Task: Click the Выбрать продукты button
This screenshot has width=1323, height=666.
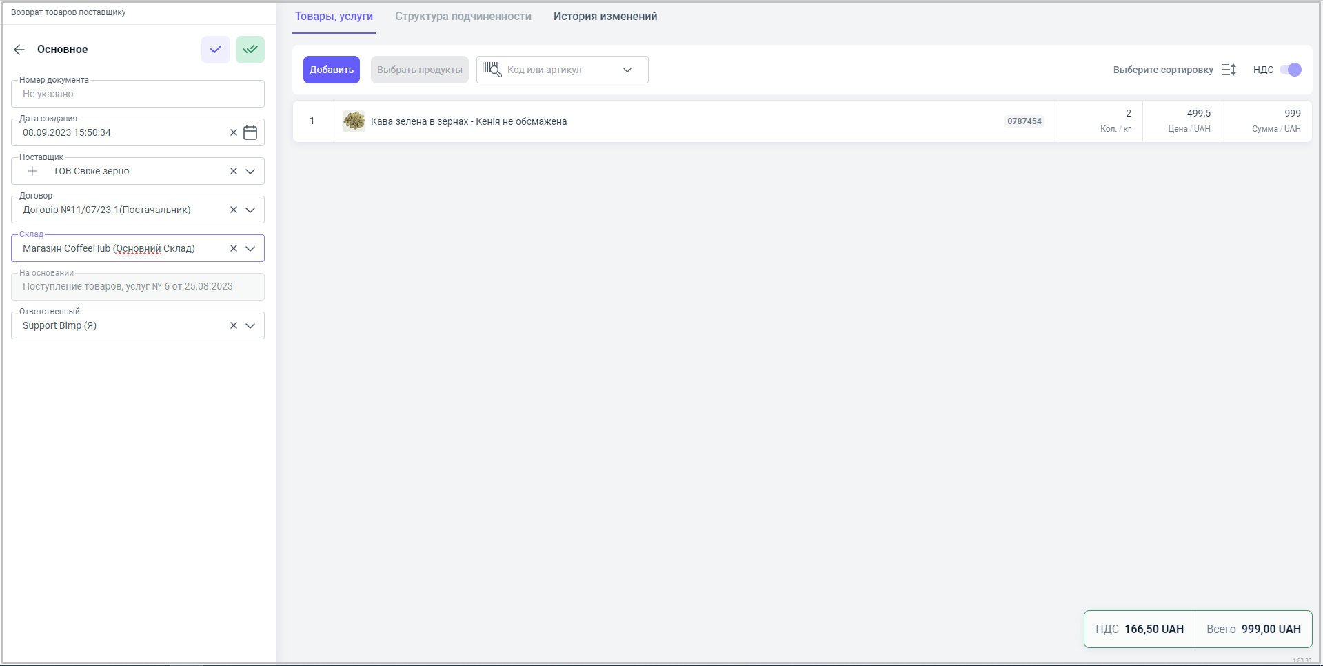Action: (419, 70)
